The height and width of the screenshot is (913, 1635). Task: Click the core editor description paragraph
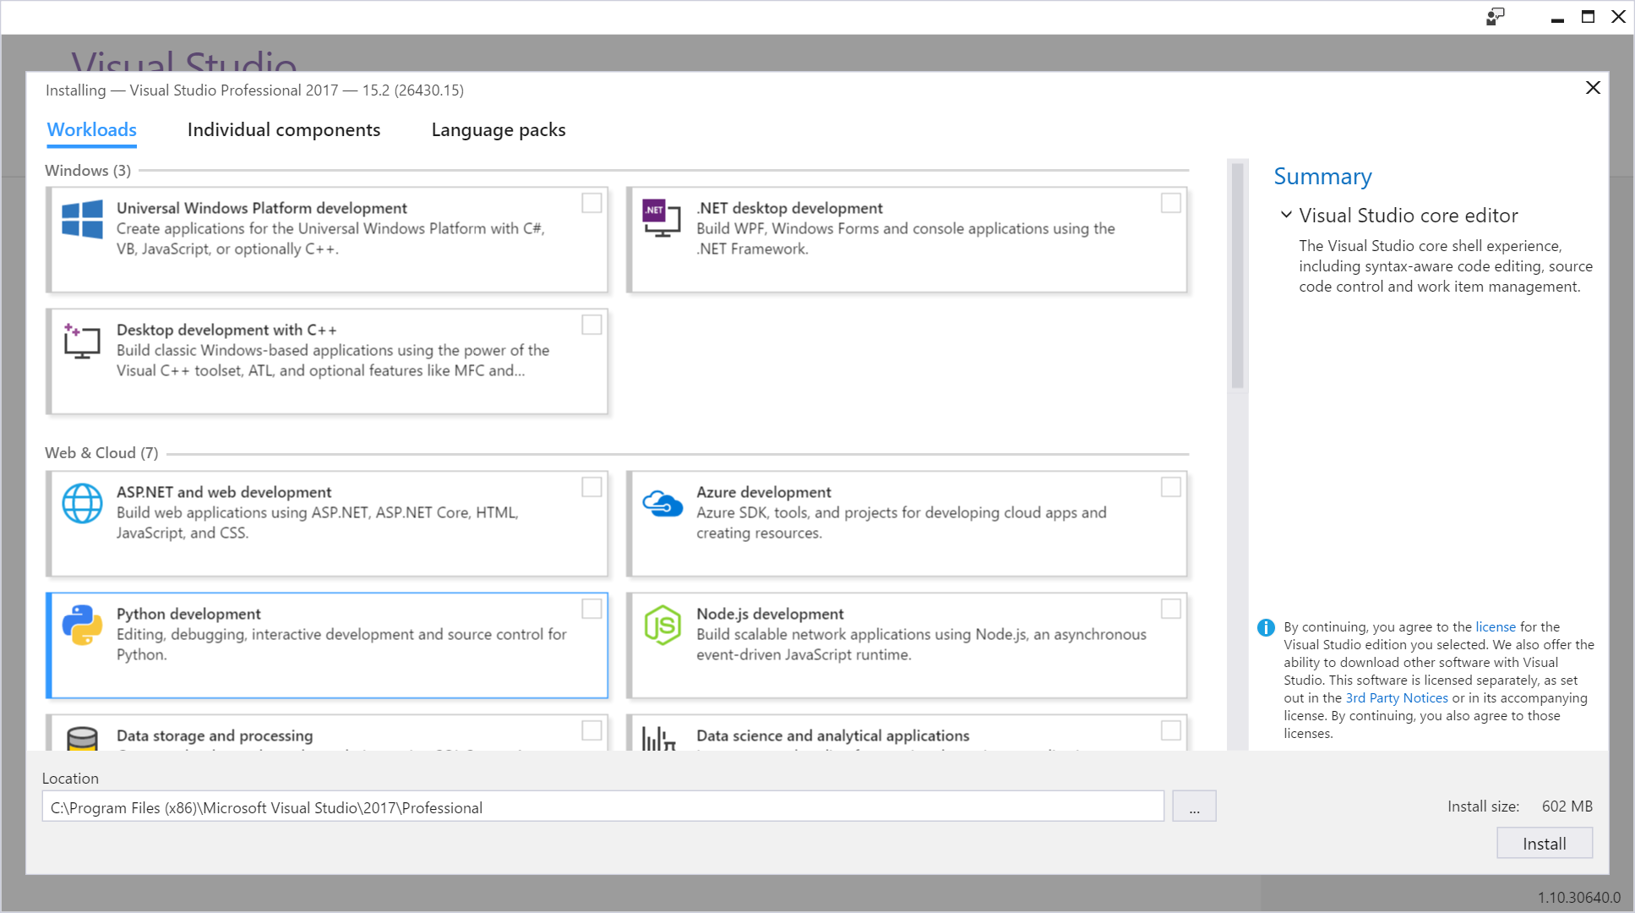(x=1446, y=266)
